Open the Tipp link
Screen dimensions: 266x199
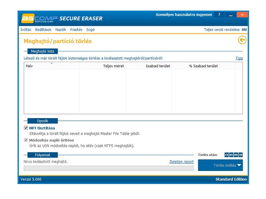(x=239, y=58)
